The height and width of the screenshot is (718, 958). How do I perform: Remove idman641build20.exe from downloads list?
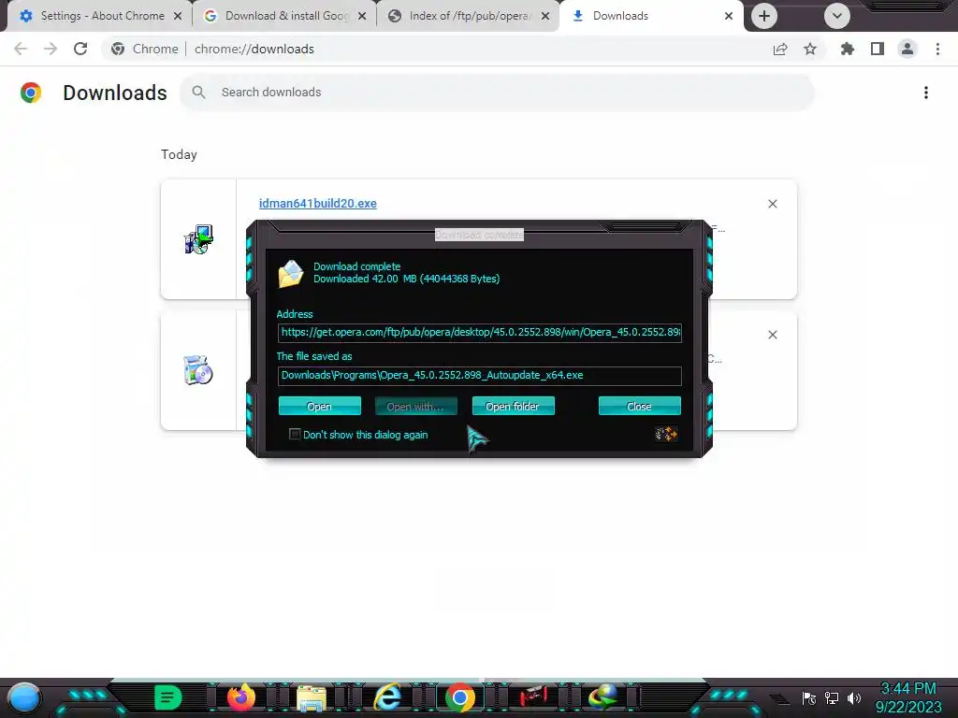coord(772,204)
